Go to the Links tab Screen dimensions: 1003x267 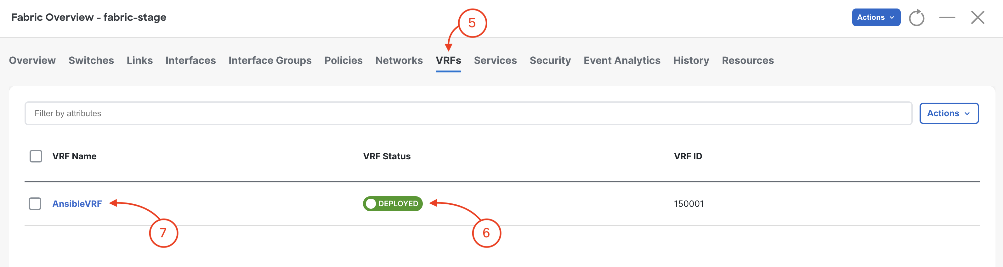139,60
